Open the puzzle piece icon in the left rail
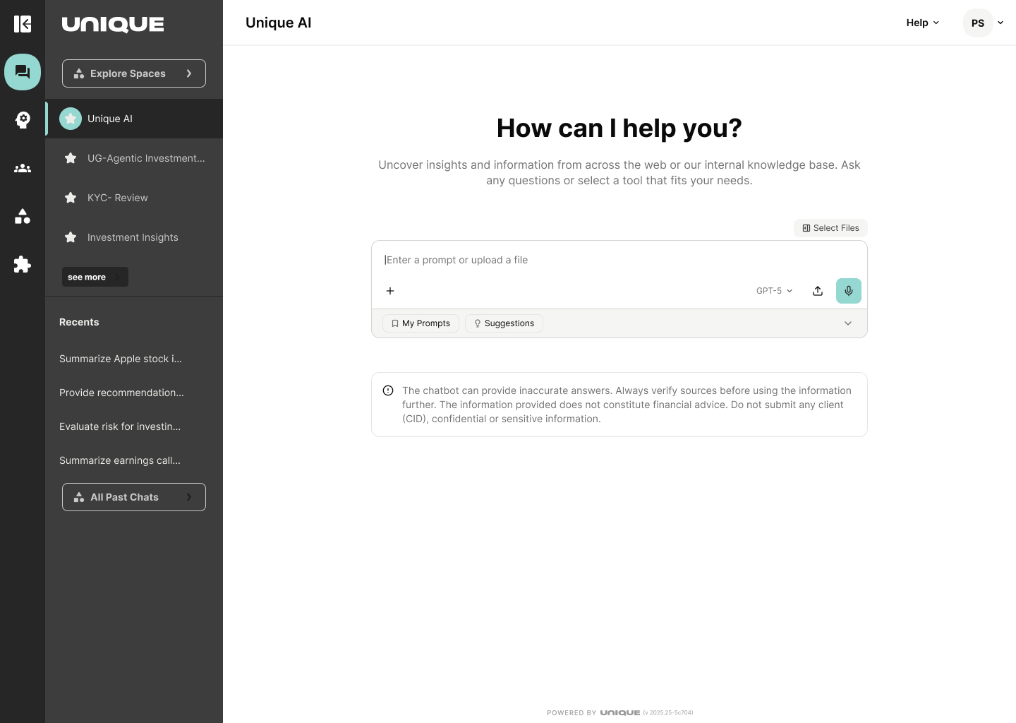Viewport: 1016px width, 723px height. pyautogui.click(x=23, y=264)
